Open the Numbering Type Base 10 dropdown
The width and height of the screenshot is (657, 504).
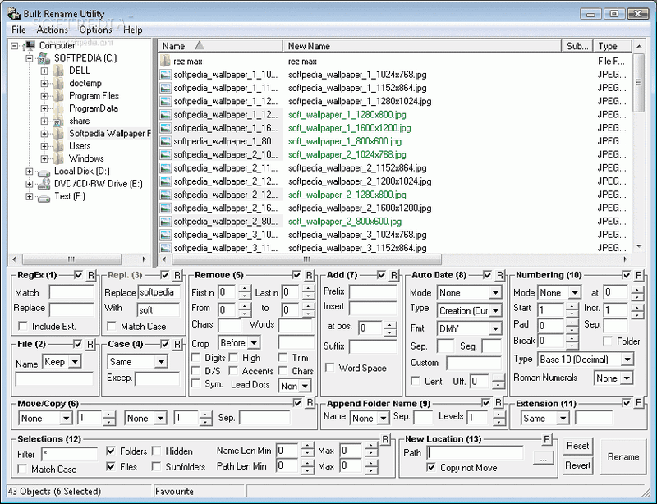click(x=627, y=360)
